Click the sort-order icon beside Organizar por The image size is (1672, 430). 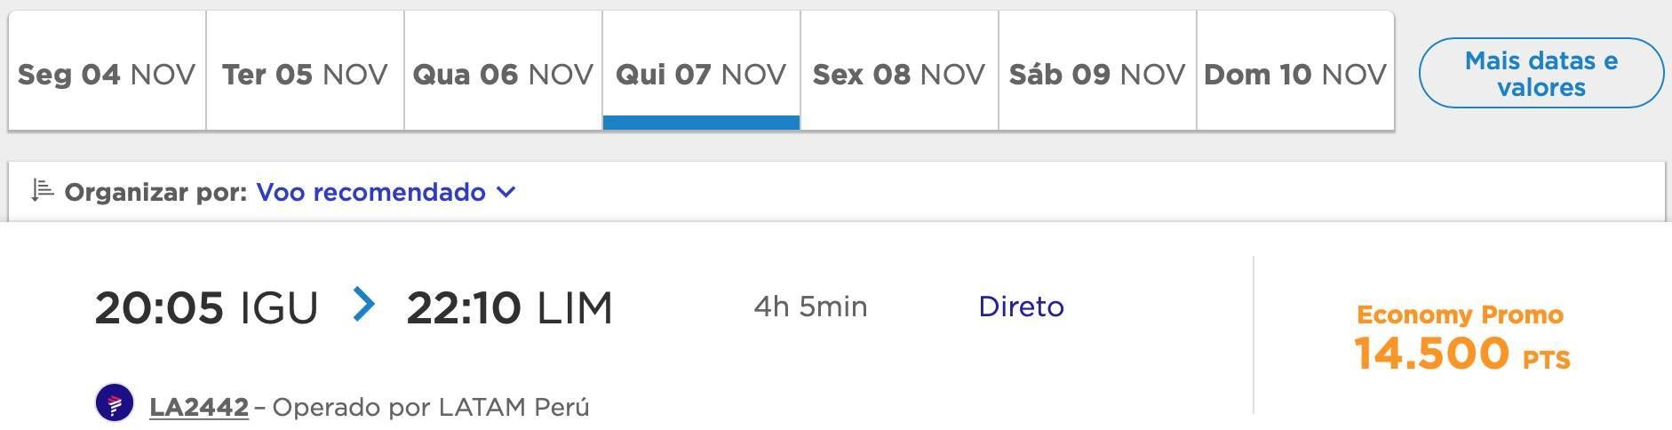pos(42,190)
